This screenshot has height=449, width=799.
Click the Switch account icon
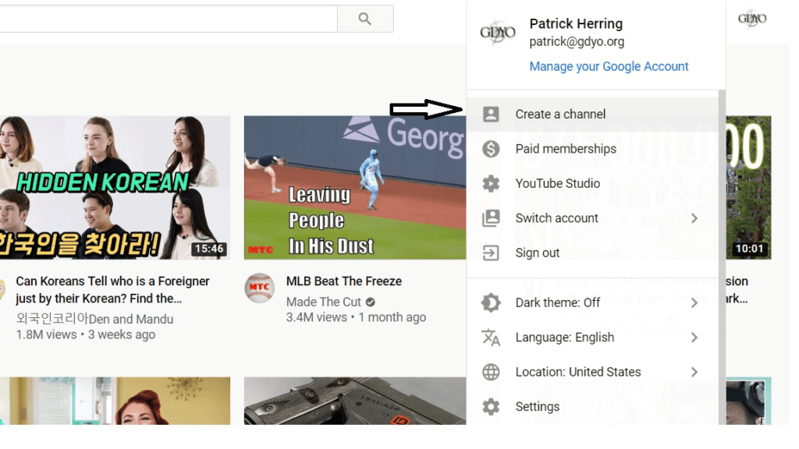coord(491,218)
